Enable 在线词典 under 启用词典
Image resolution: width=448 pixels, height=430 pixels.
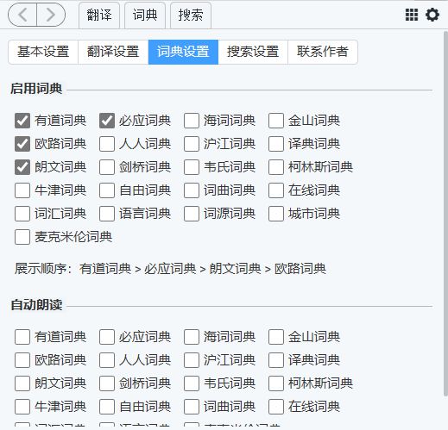(276, 190)
